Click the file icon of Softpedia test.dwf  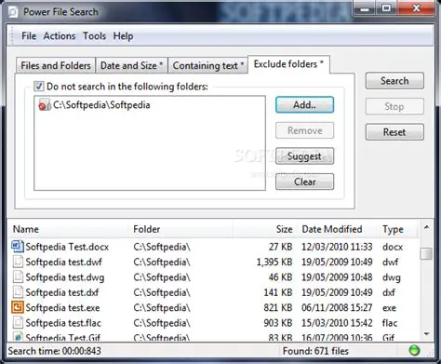(18, 262)
